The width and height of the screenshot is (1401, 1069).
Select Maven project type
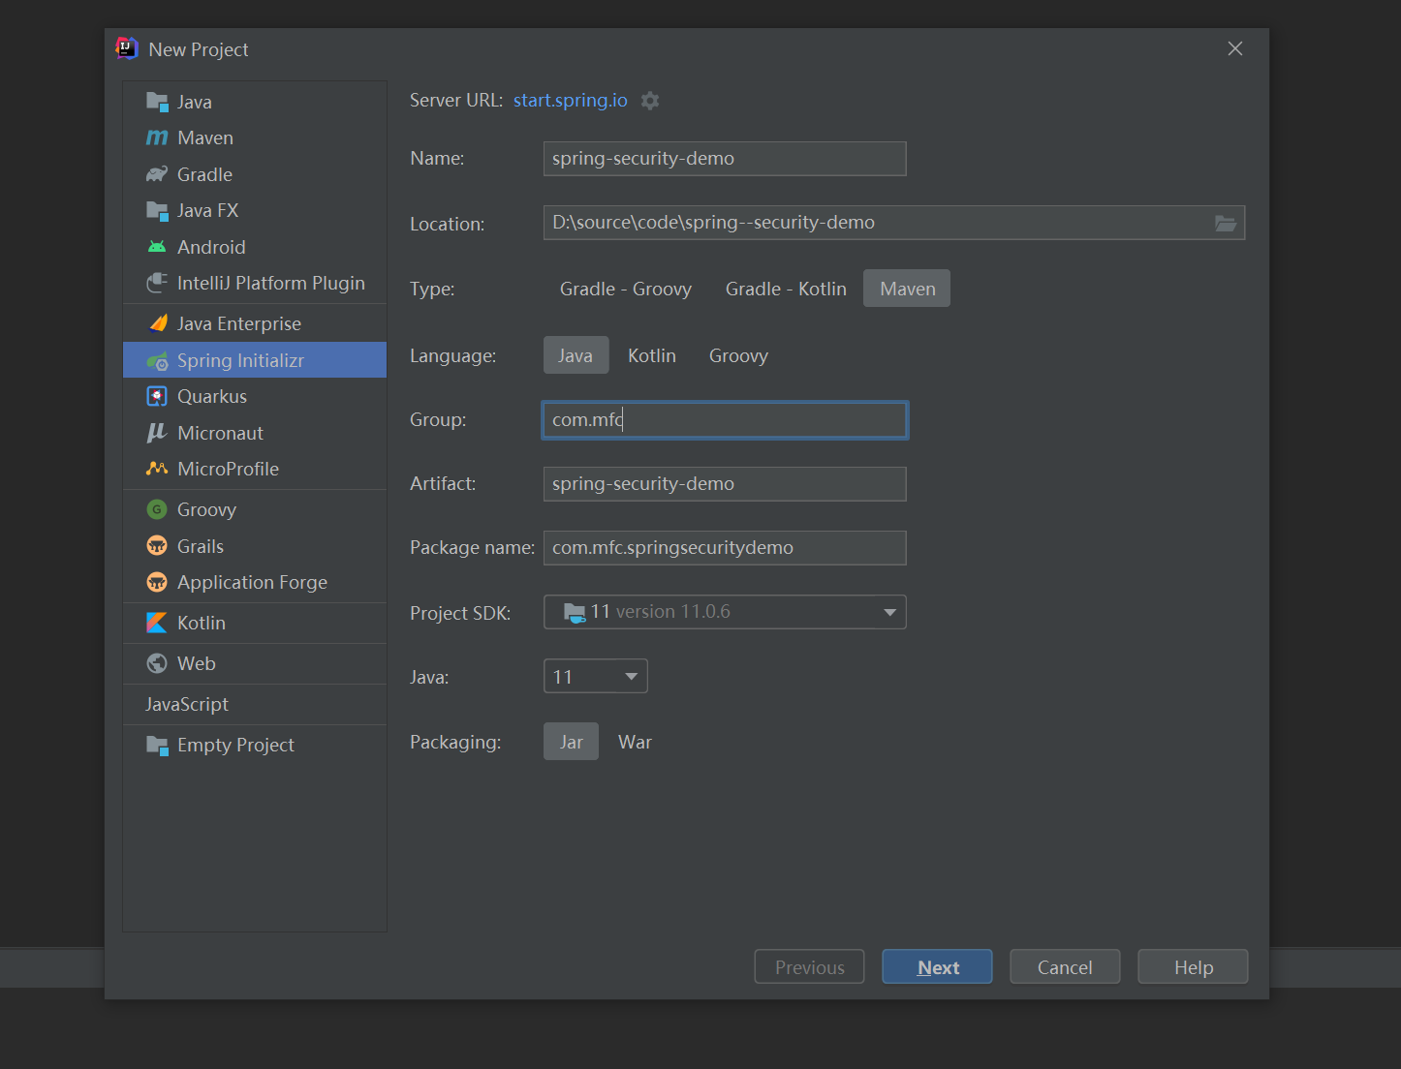click(x=907, y=289)
